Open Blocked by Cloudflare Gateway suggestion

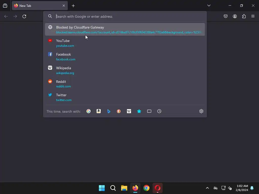[125, 29]
